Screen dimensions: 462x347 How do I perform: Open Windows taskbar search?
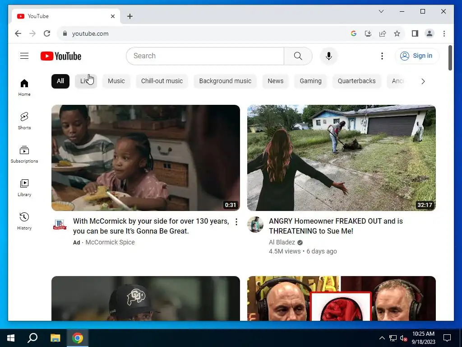point(32,338)
